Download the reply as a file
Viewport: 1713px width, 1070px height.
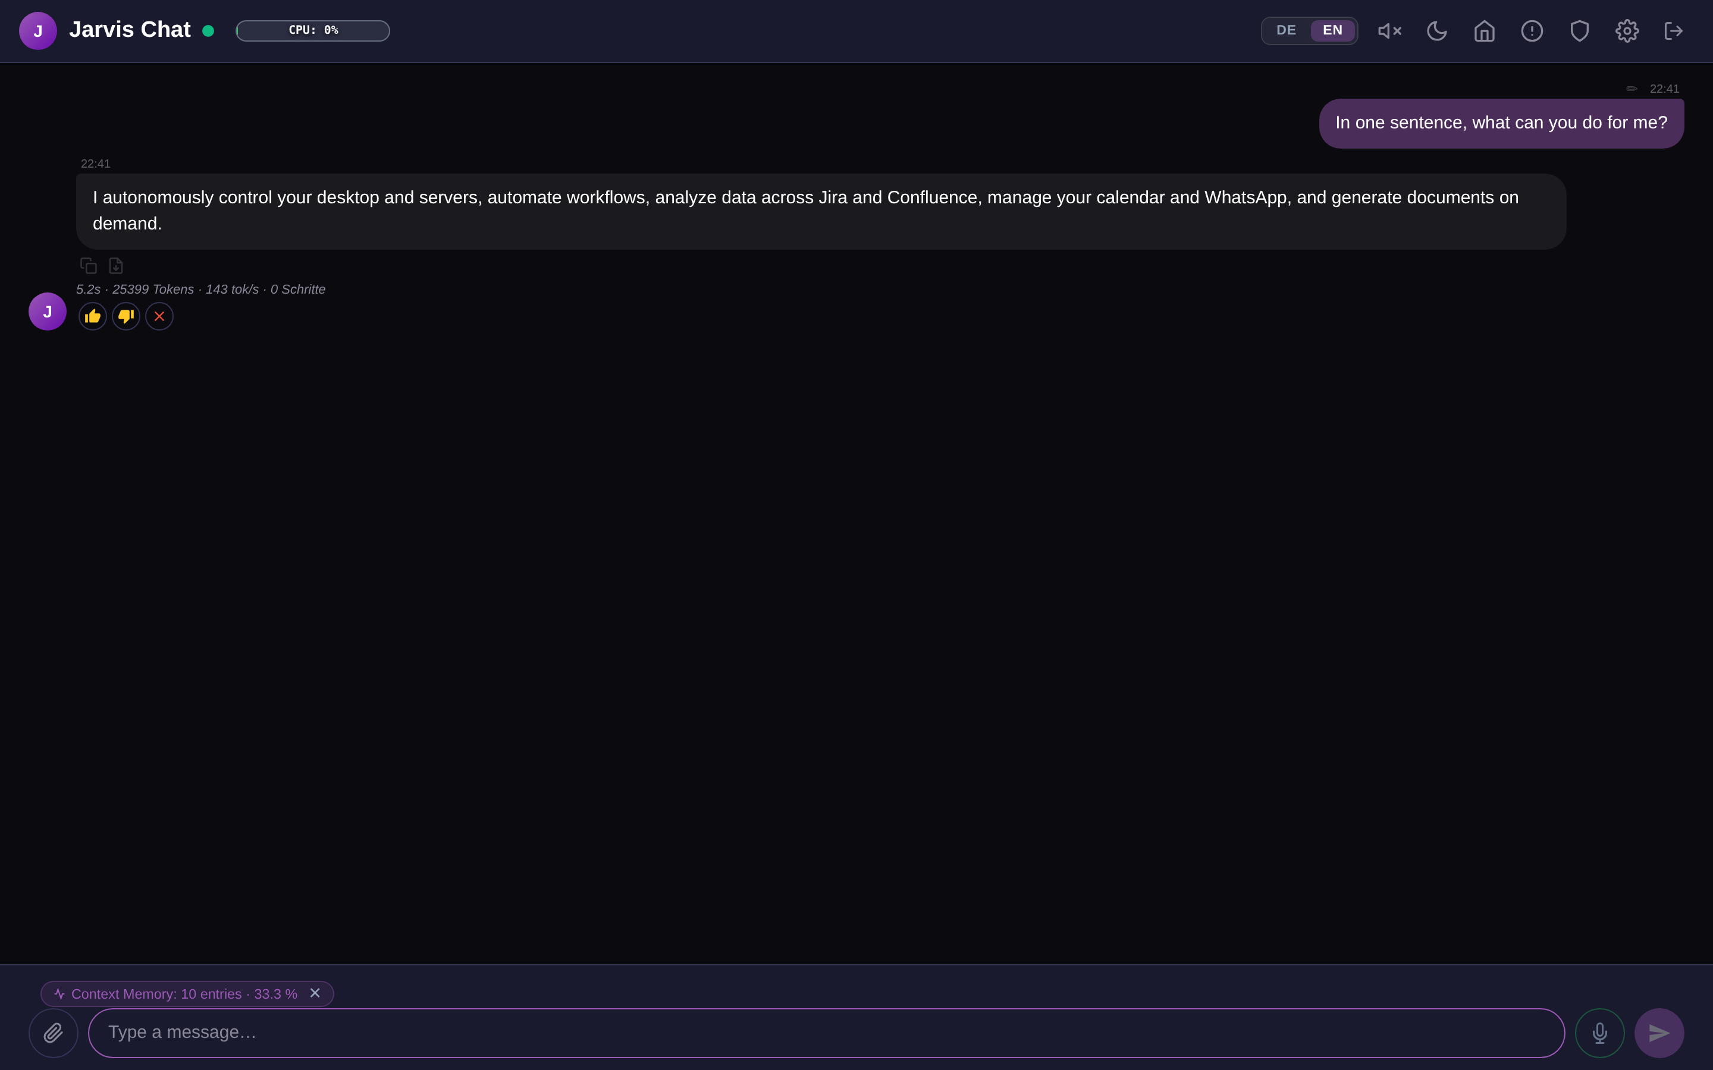point(116,265)
